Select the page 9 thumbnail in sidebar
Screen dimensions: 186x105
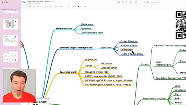coord(10,57)
